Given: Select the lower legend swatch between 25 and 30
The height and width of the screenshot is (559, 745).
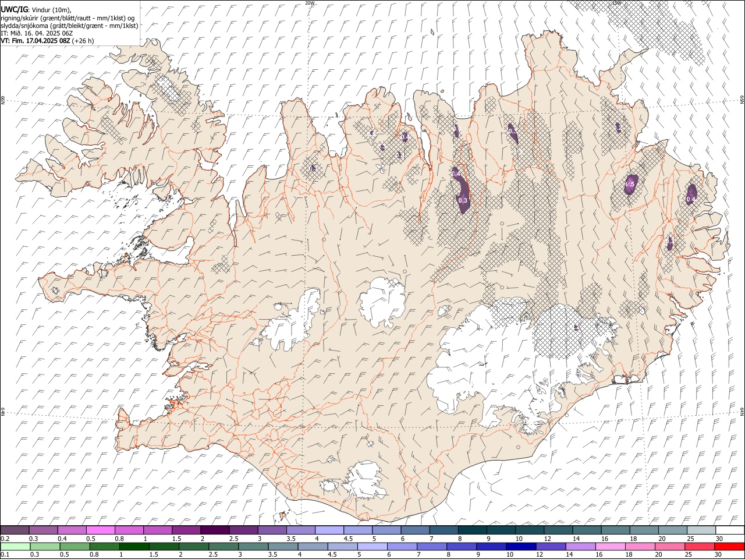Looking at the screenshot, I should pyautogui.click(x=699, y=547).
